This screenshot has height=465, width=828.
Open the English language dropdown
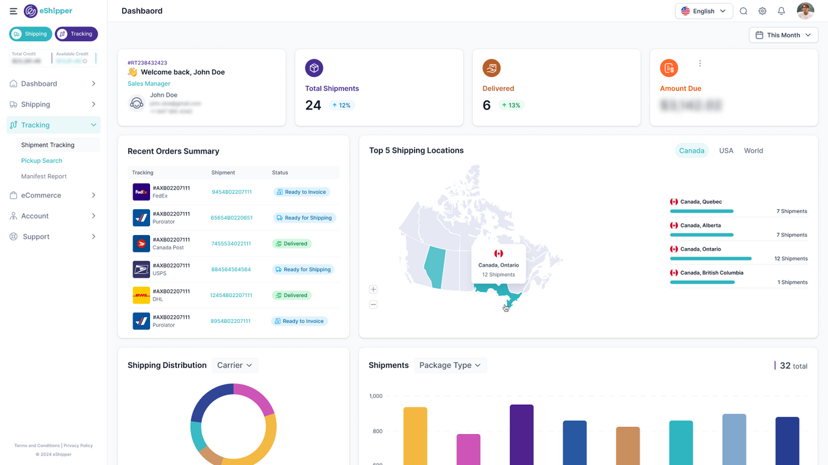click(x=704, y=11)
